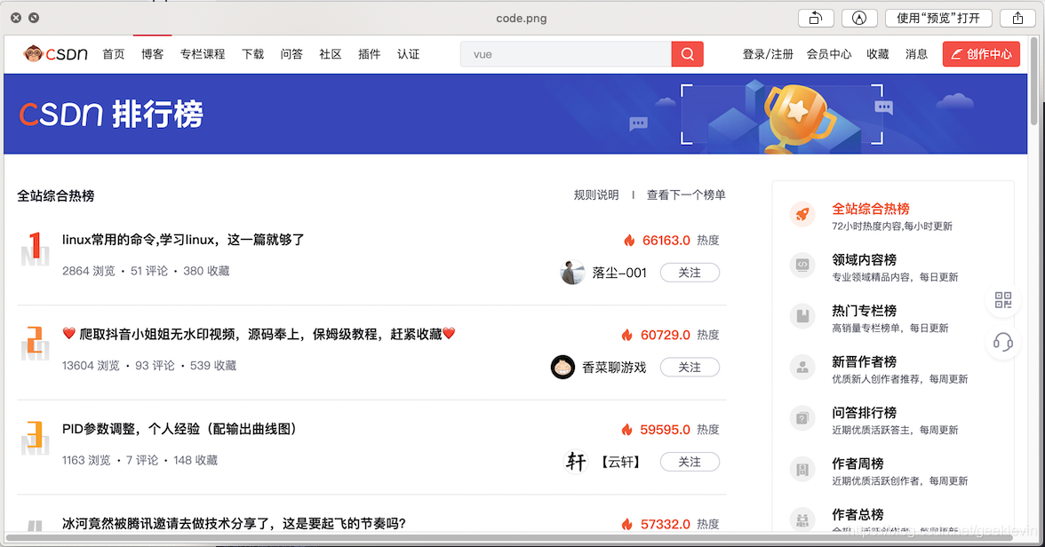This screenshot has height=547, width=1045.
Task: Click flame icon next to 57332.0
Action: [627, 524]
